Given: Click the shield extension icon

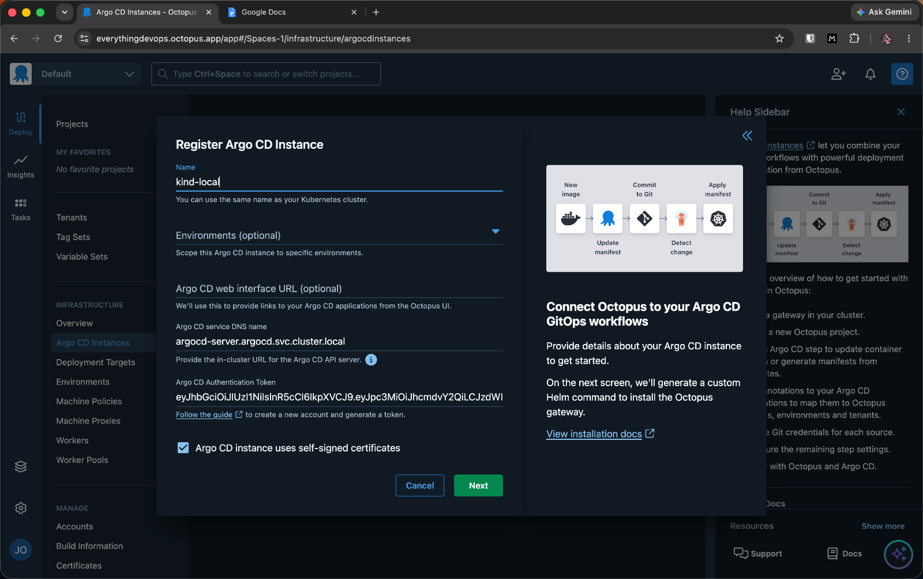Looking at the screenshot, I should point(810,39).
